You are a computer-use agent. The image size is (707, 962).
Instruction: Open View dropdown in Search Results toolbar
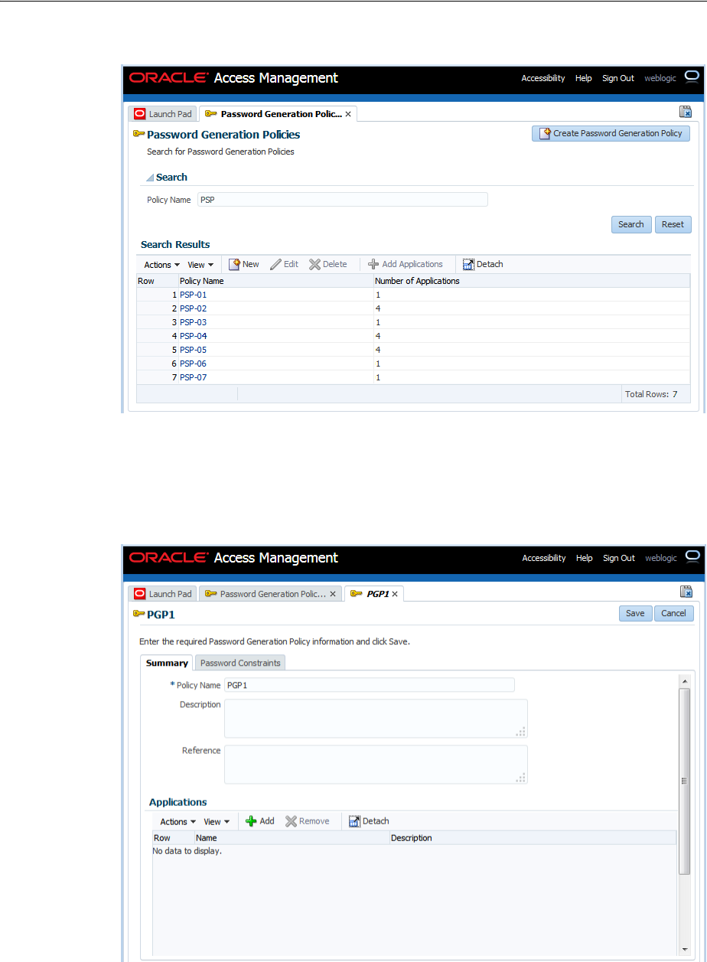tap(200, 265)
